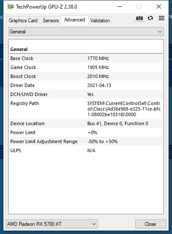Click the General section heading
The image size is (172, 234).
pyautogui.click(x=19, y=49)
